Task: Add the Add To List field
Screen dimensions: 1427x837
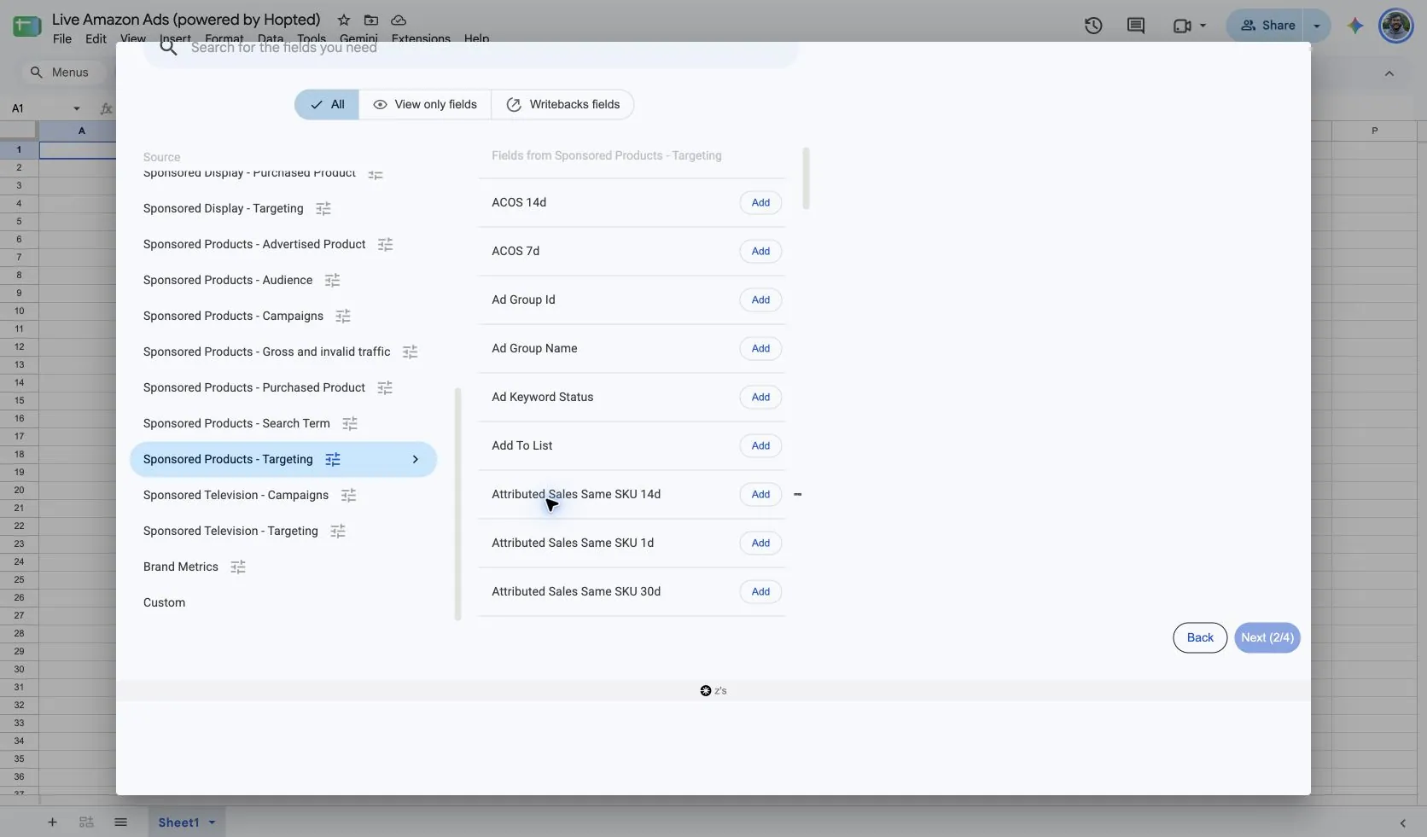Action: pos(760,445)
